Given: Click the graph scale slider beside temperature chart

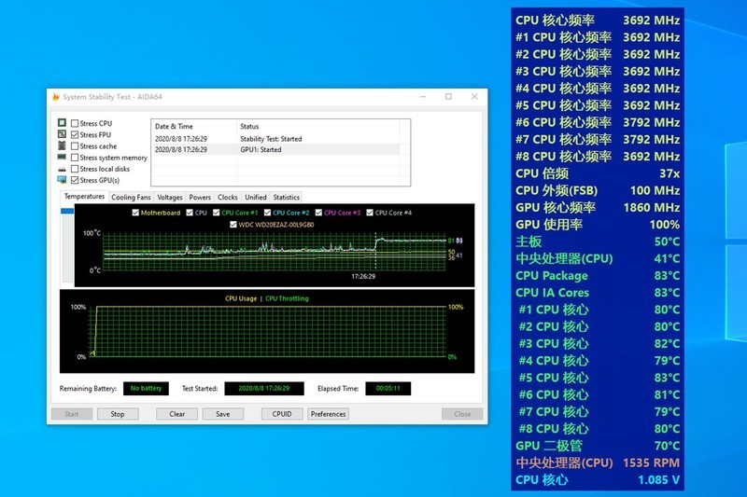Looking at the screenshot, I should (67, 245).
